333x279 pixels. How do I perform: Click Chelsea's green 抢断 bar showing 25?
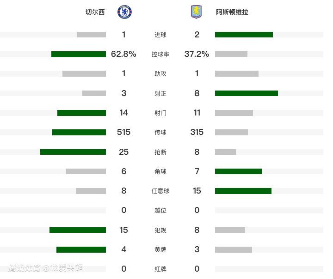pyautogui.click(x=73, y=152)
